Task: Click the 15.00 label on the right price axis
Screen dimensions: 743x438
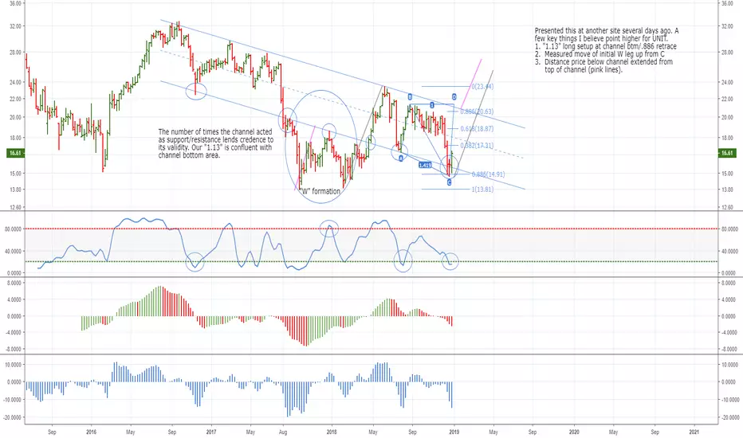Action: point(727,174)
